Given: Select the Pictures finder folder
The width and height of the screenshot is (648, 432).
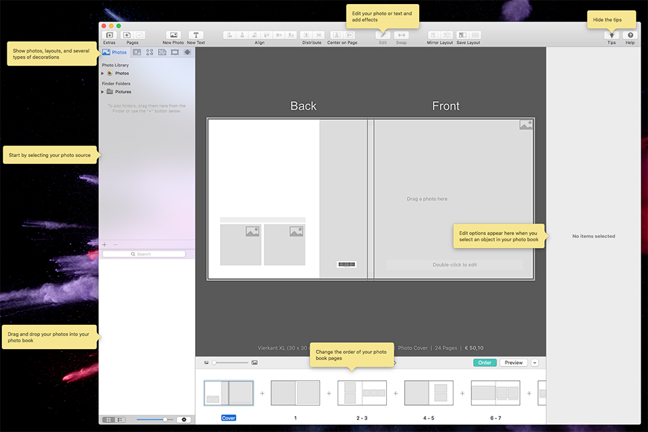Looking at the screenshot, I should pyautogui.click(x=123, y=92).
